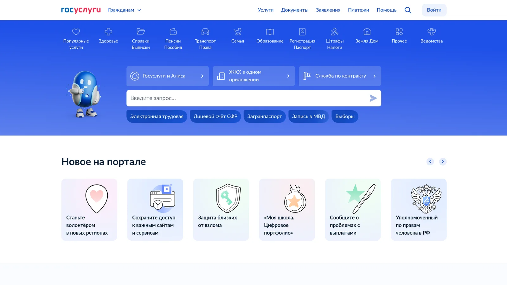Show next news cards with right arrow
Image resolution: width=507 pixels, height=285 pixels.
[443, 161]
